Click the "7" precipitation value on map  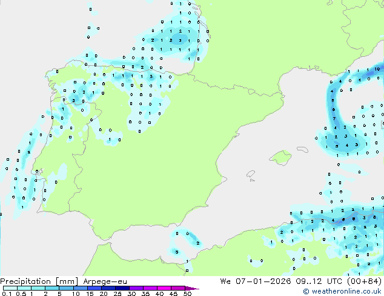334,118
